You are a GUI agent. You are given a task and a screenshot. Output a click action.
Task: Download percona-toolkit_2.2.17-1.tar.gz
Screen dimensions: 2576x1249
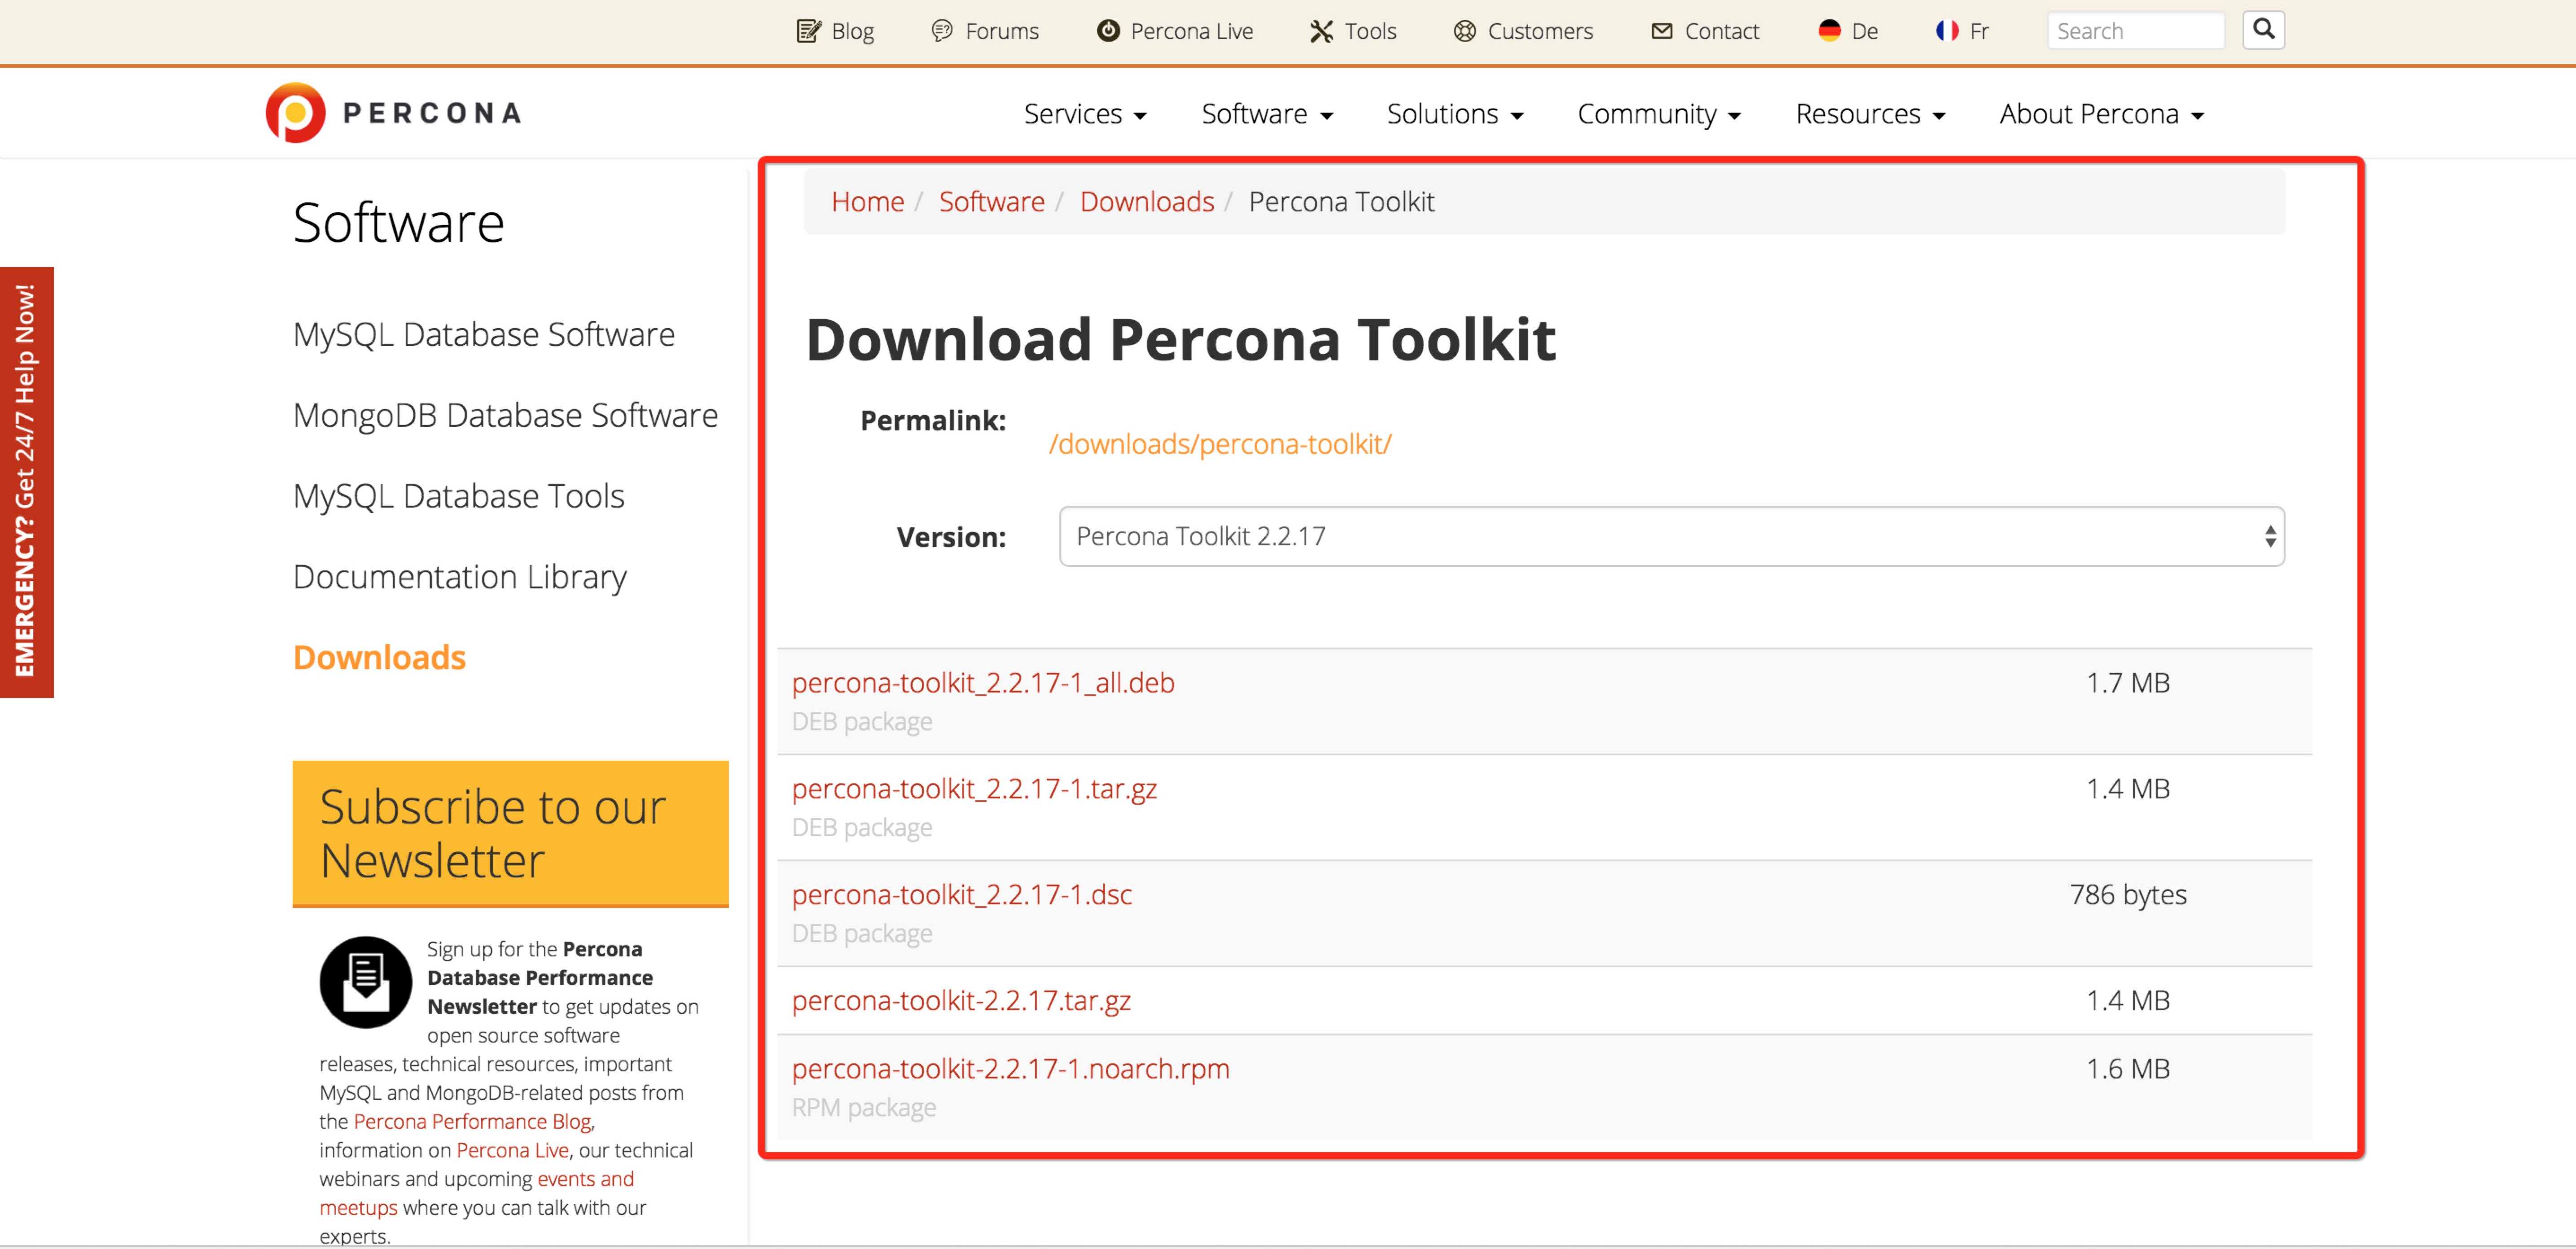(x=974, y=789)
